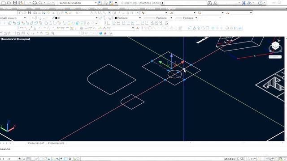Click the table style icon on the styles toolbar
Screen dimensions: 287x161
200,13
